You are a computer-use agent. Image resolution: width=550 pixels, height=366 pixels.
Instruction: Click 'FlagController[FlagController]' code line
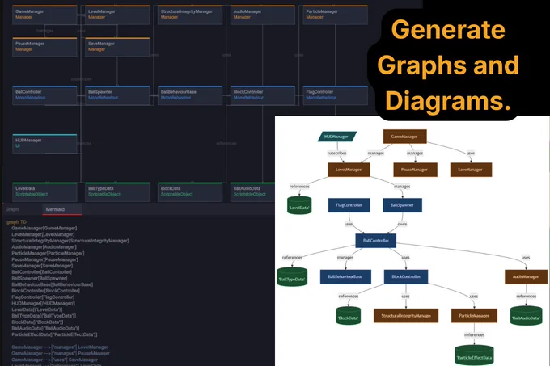pyautogui.click(x=43, y=297)
